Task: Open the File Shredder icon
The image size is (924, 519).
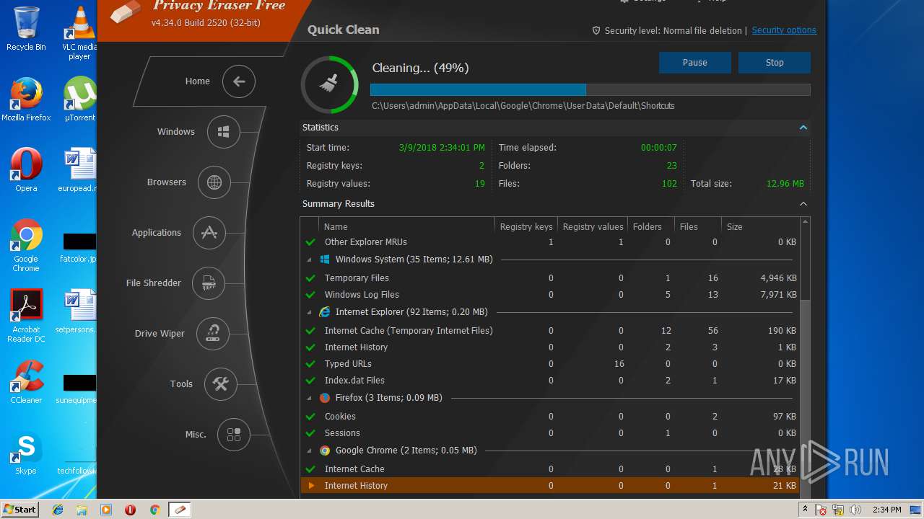Action: click(209, 283)
